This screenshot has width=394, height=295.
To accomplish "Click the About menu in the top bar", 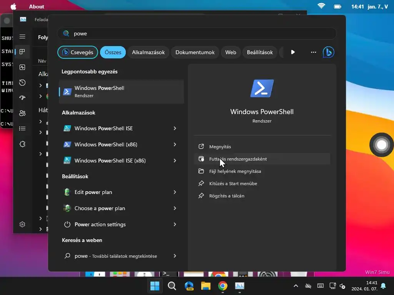I will [x=37, y=7].
